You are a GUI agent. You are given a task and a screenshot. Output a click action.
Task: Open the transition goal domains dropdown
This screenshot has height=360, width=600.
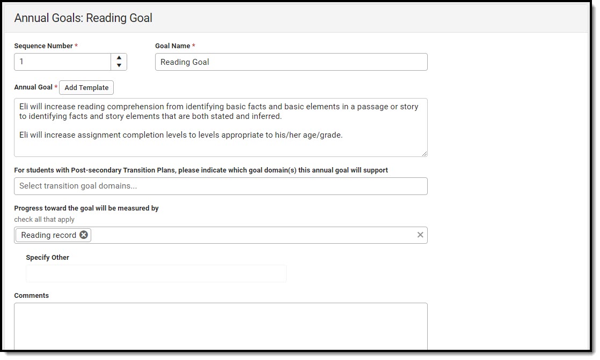click(x=221, y=186)
